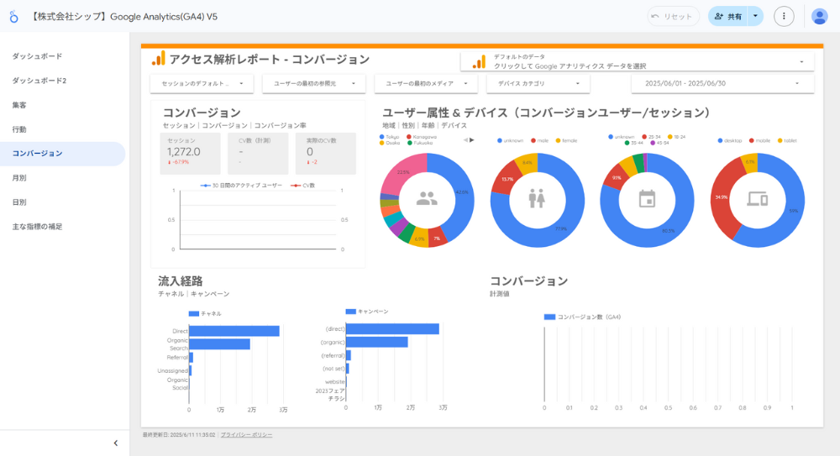Screen dimensions: 840x456
Task: Click the gender icon in the donut chart
Action: pyautogui.click(x=537, y=198)
